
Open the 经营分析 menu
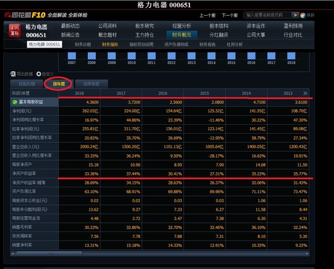(x=181, y=26)
